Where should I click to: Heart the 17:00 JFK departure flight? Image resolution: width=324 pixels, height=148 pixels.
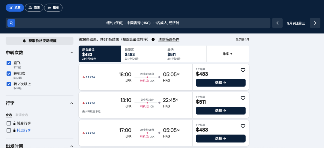(x=243, y=126)
